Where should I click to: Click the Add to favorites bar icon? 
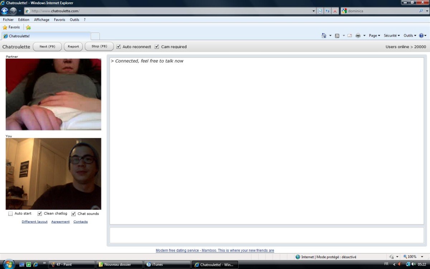click(28, 27)
